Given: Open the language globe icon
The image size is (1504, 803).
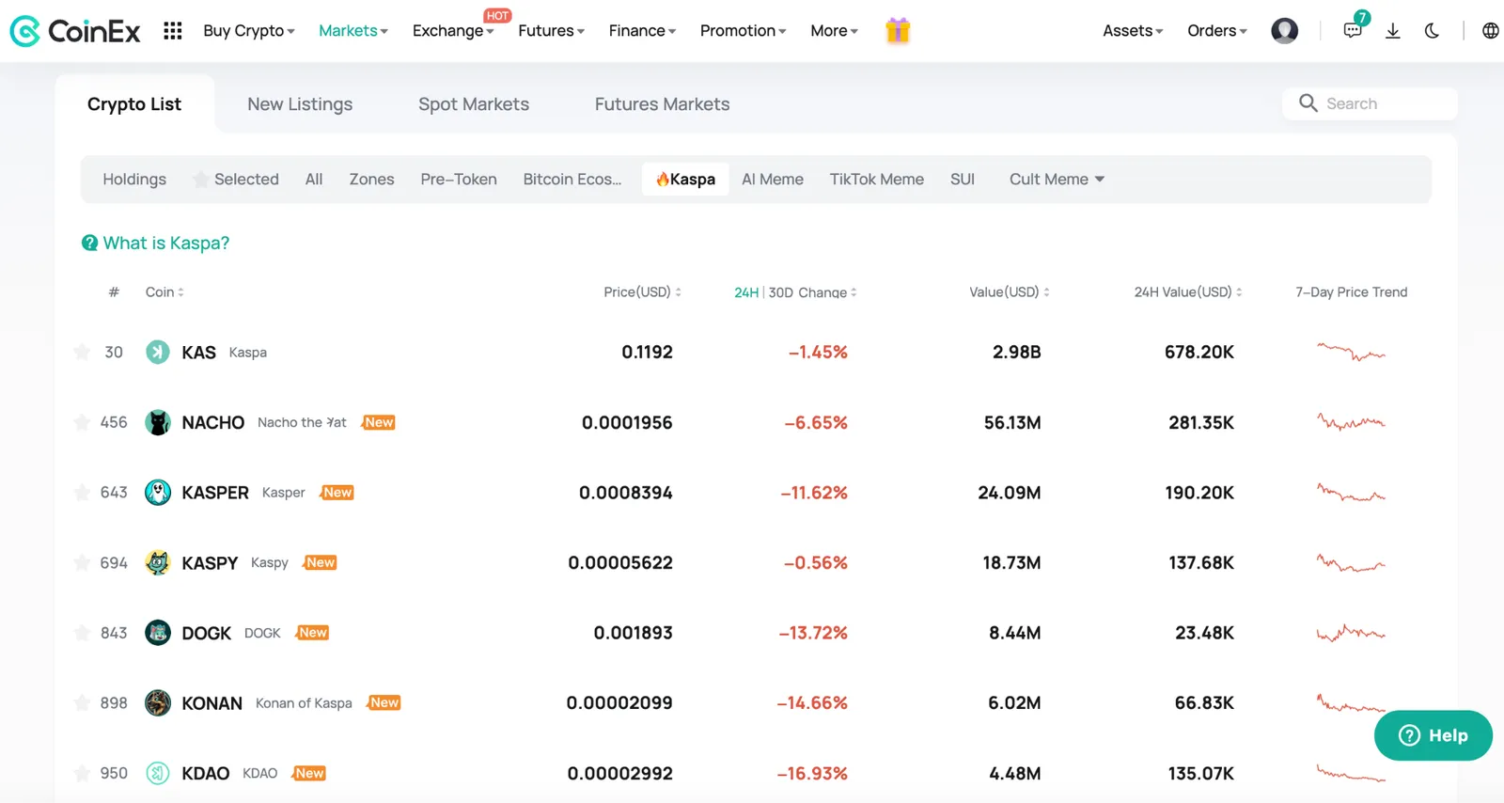Looking at the screenshot, I should 1490,31.
